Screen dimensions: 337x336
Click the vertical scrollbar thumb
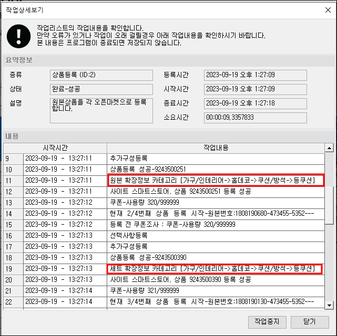329,205
